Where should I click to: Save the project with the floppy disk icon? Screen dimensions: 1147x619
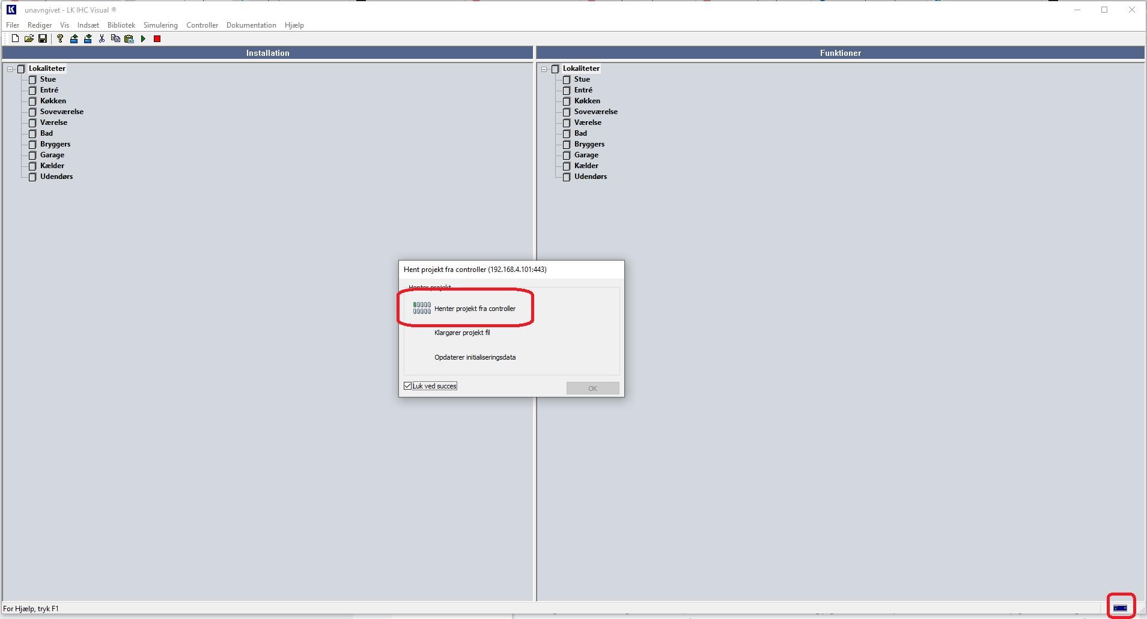(43, 39)
